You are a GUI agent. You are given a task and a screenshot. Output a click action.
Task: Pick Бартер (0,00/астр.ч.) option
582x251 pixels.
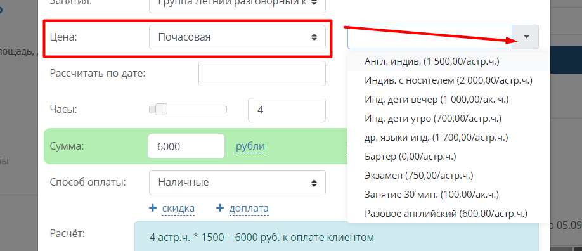[448, 157]
